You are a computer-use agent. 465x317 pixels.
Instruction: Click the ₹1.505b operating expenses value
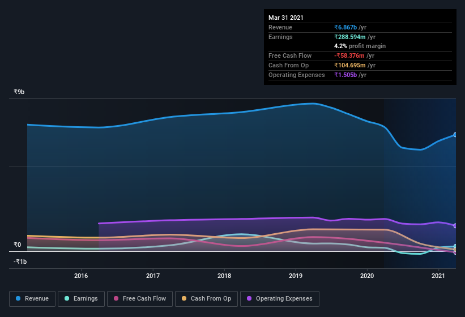pos(345,75)
